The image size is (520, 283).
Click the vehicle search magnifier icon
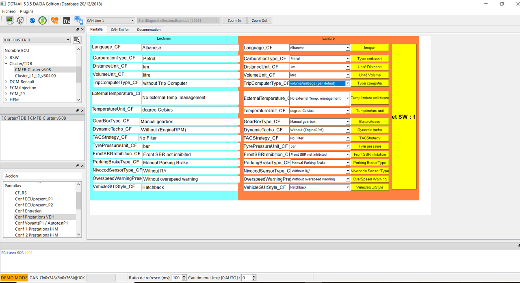pyautogui.click(x=77, y=40)
